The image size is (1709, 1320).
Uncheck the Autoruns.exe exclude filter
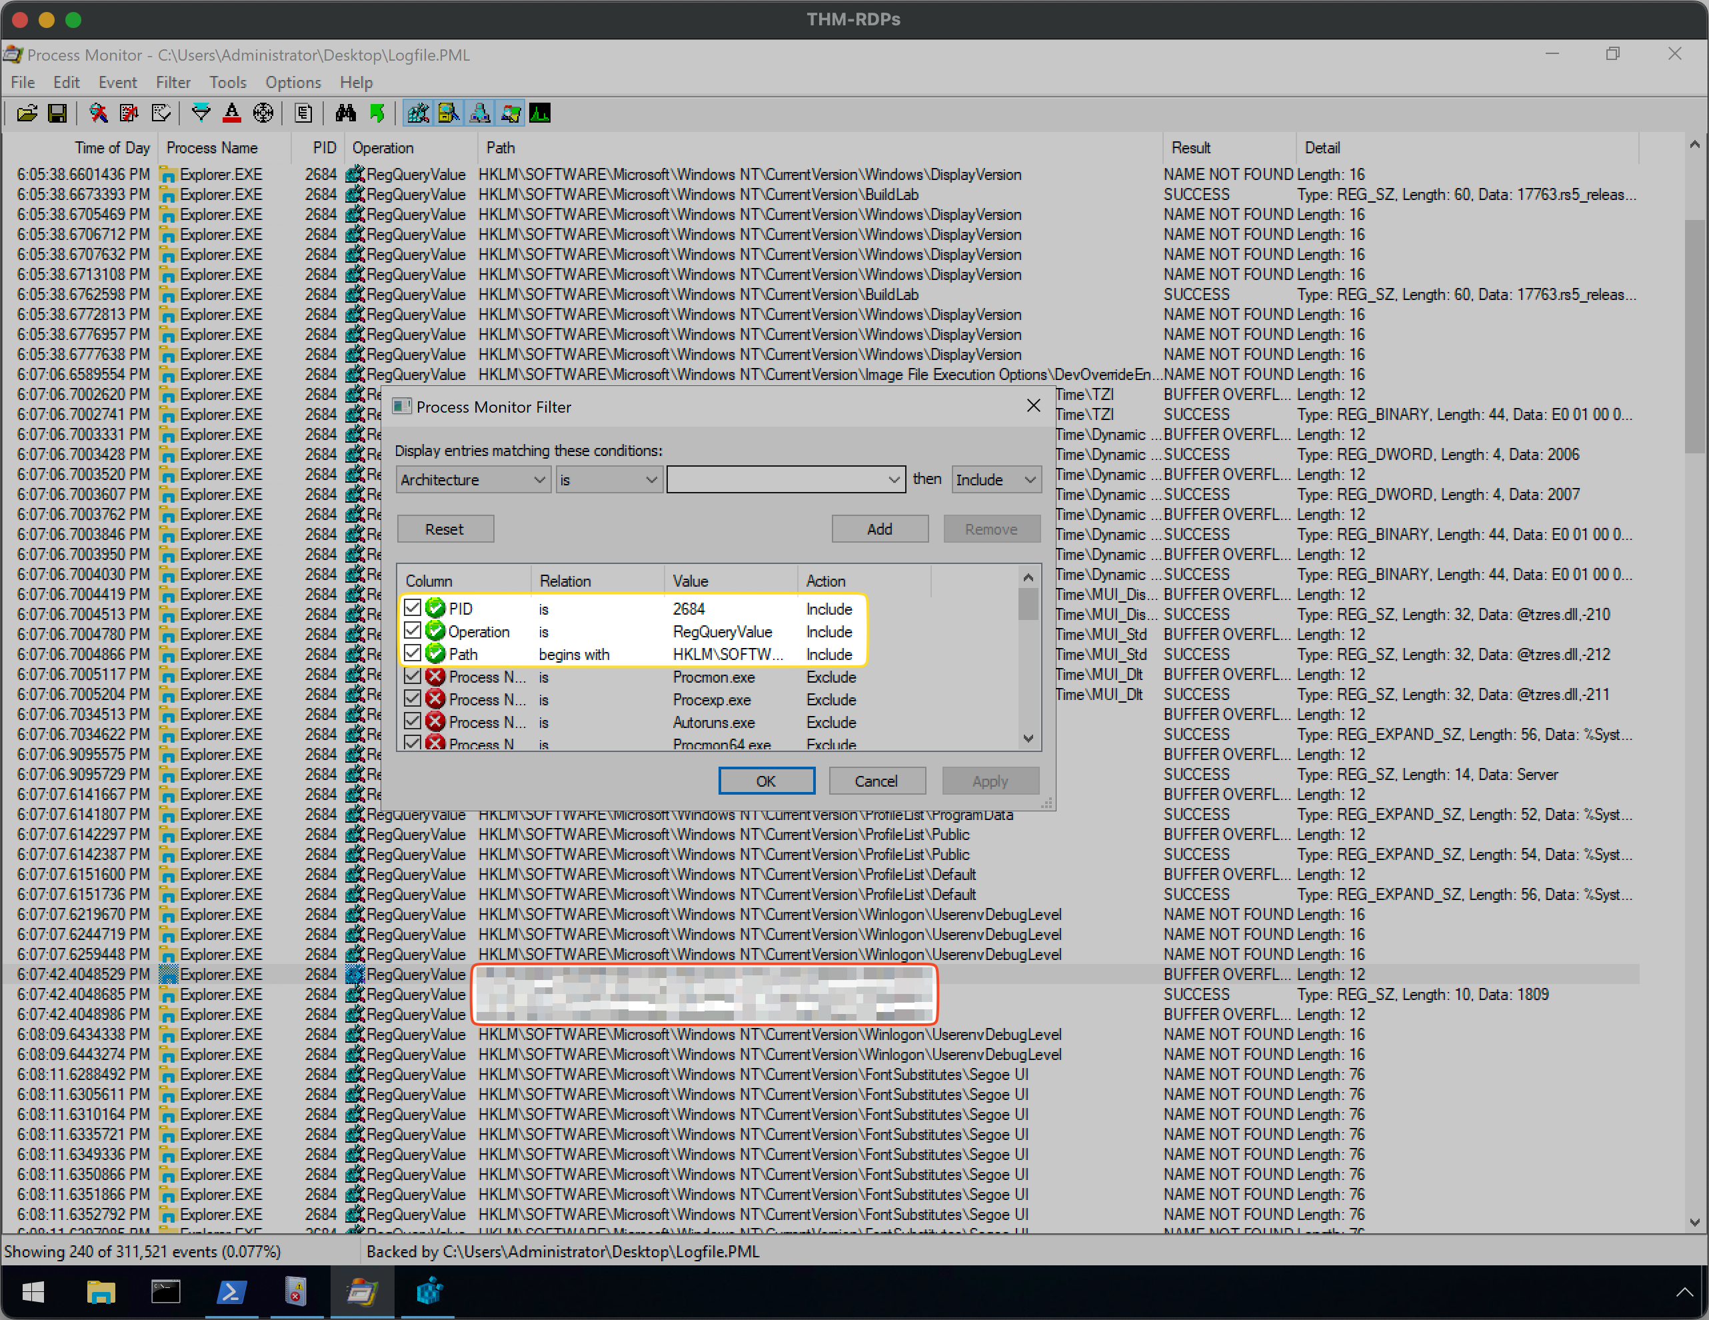pyautogui.click(x=413, y=721)
